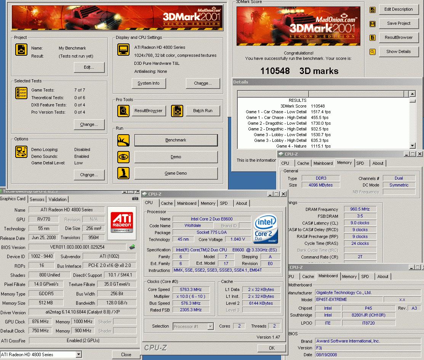
Task: Click the GPU Clock 876 MHz field
Action: pos(40,321)
